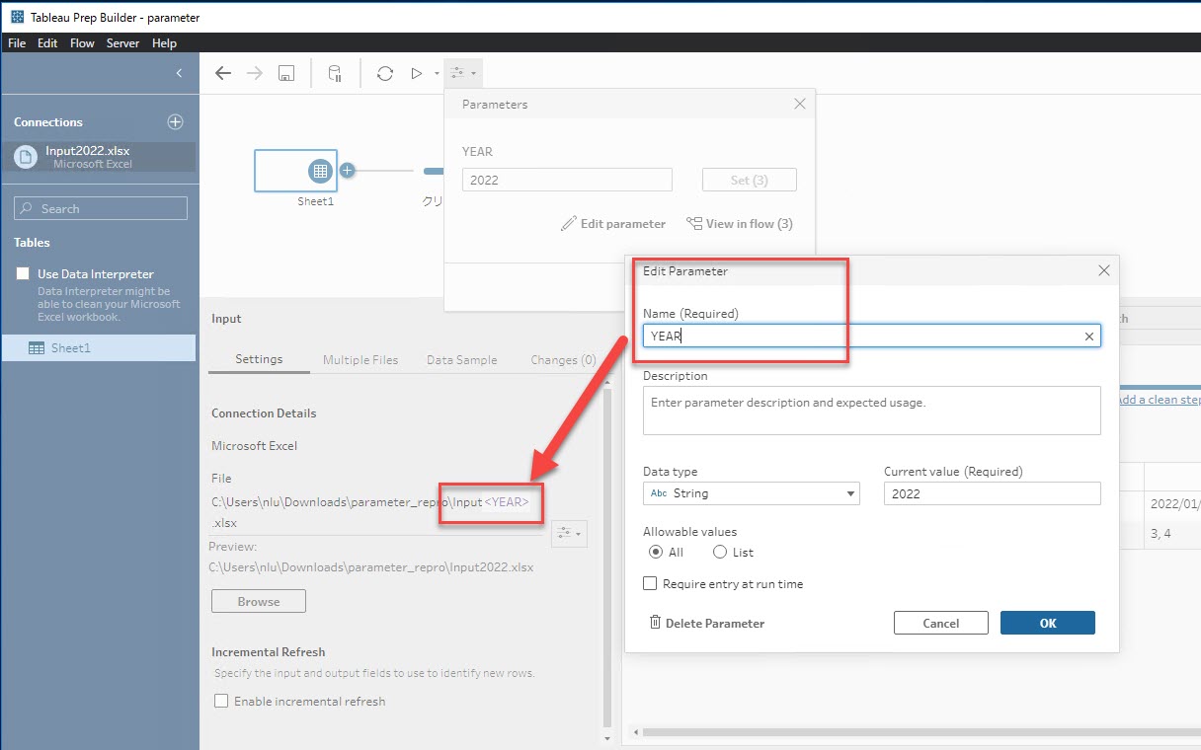Open the file path parameter insert dropdown
Viewport: 1201px width, 750px height.
click(569, 533)
